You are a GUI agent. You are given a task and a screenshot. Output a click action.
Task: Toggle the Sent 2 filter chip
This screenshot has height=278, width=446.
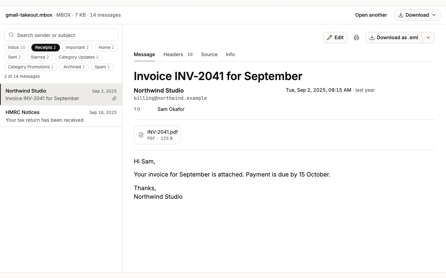14,57
